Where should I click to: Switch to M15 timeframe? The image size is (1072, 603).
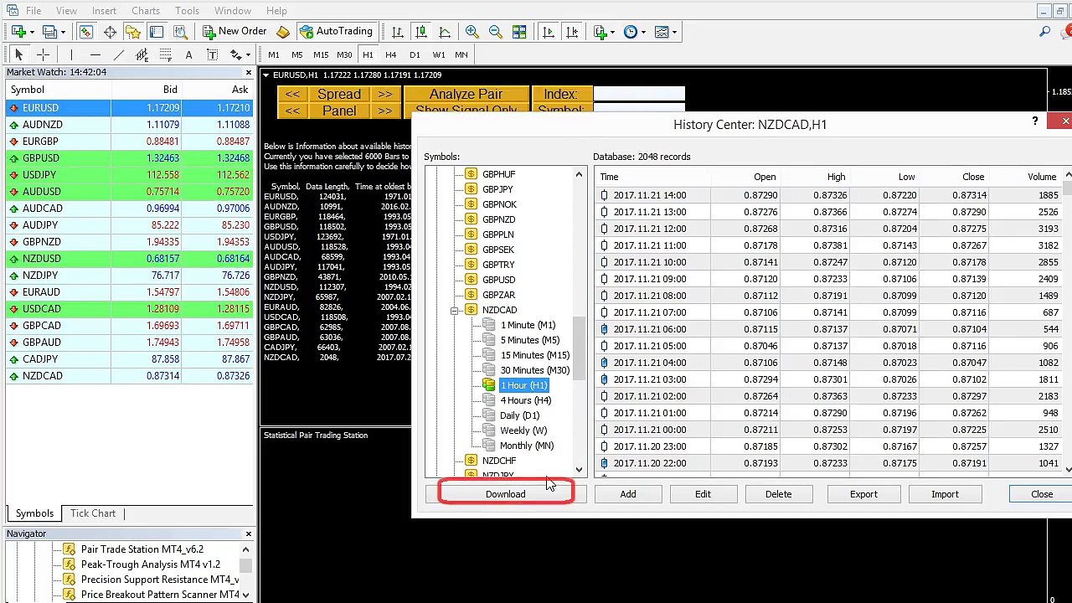(x=321, y=54)
